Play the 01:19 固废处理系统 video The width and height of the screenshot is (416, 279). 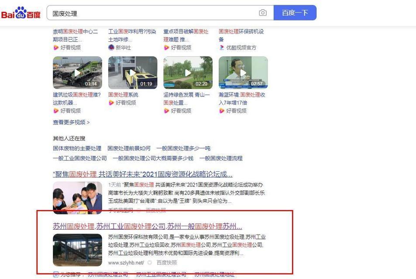click(133, 73)
